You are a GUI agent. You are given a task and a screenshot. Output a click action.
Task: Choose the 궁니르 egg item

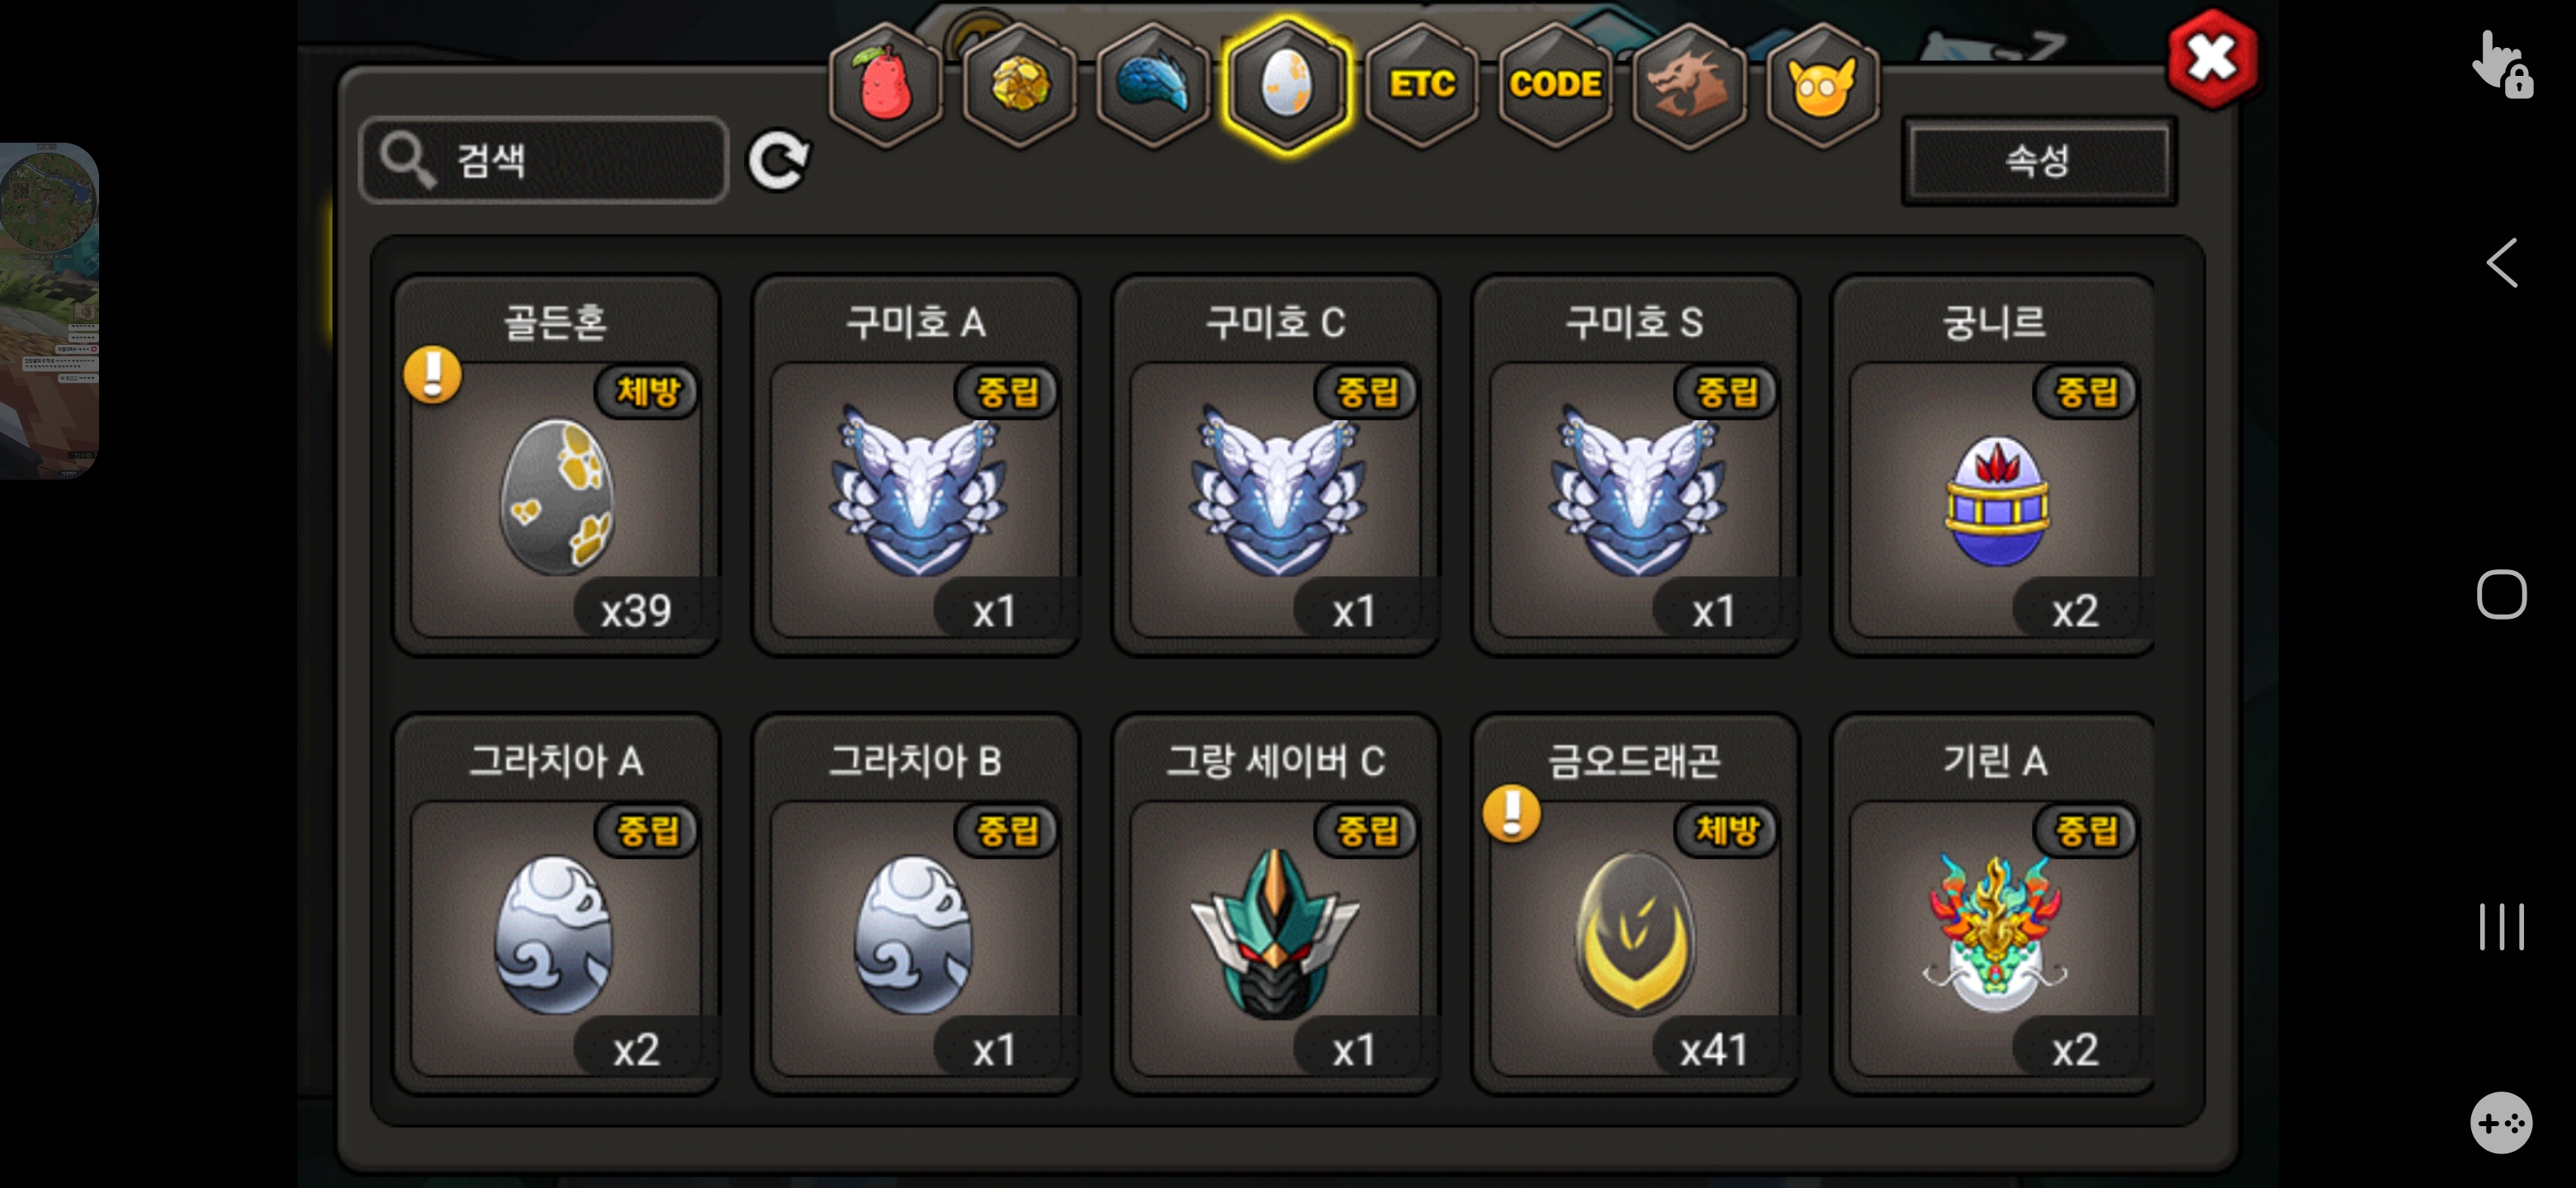[x=1993, y=465]
